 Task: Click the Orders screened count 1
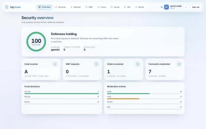click(108, 72)
